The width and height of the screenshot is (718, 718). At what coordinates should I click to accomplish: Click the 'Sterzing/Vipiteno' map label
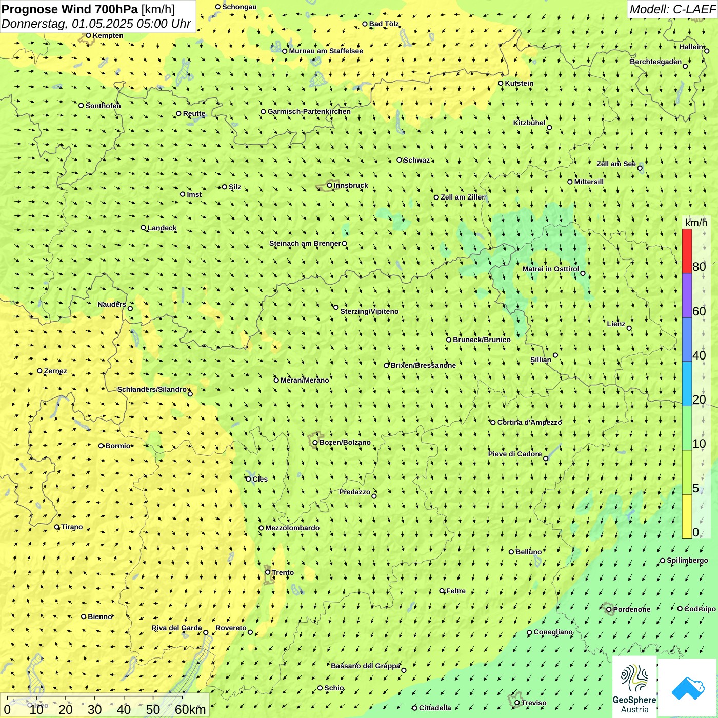point(369,311)
